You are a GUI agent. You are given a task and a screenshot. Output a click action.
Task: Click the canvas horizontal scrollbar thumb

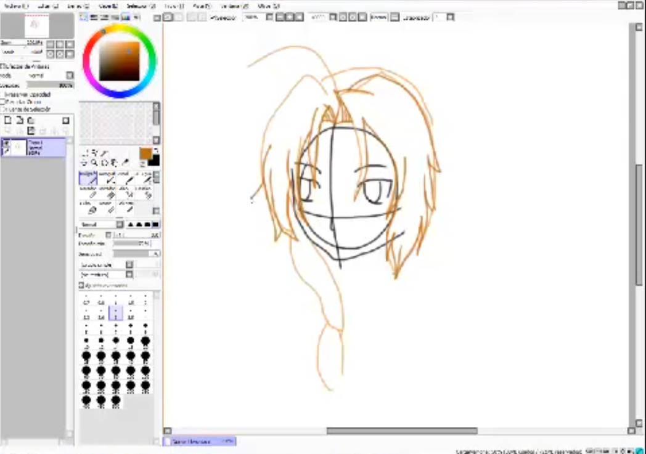pos(402,431)
